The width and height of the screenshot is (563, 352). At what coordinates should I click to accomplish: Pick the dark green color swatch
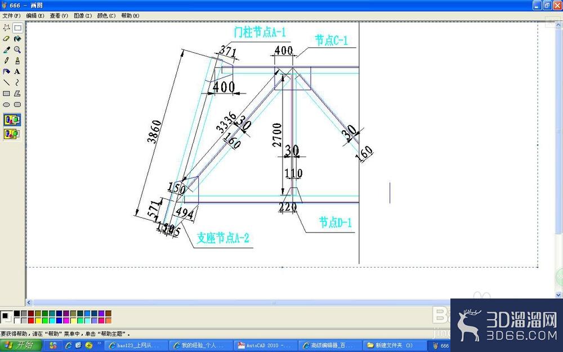[x=45, y=314]
